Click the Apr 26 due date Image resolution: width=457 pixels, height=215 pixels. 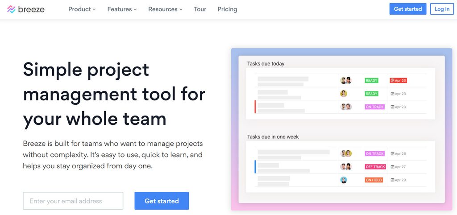coord(398,153)
